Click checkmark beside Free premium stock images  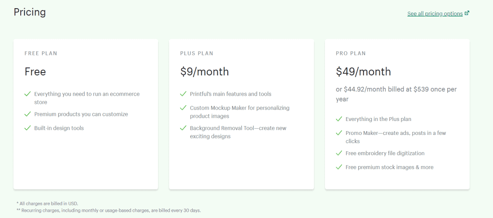click(339, 167)
